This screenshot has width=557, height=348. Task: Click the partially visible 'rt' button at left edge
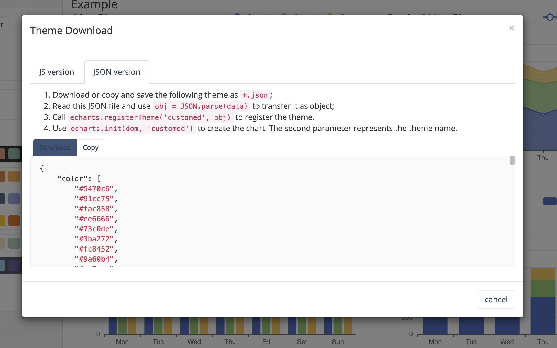[x=3, y=25]
